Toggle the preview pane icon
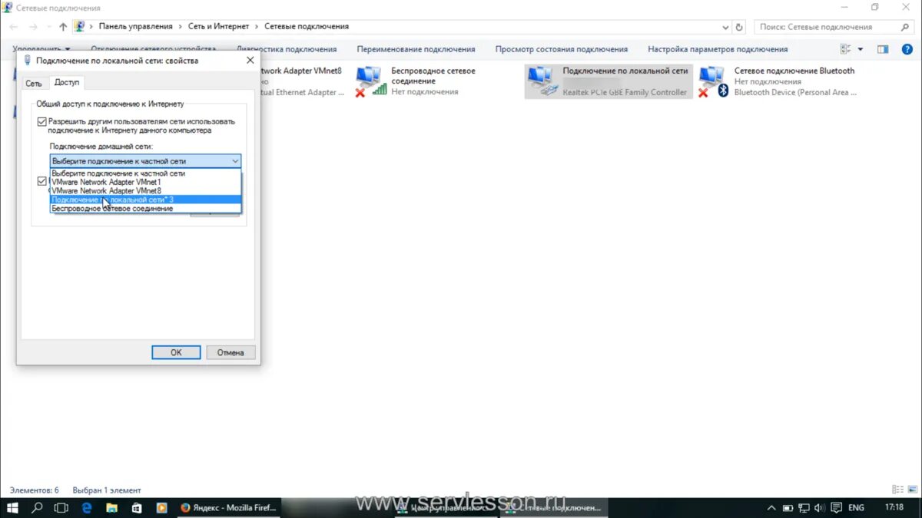Image resolution: width=922 pixels, height=518 pixels. 883,49
